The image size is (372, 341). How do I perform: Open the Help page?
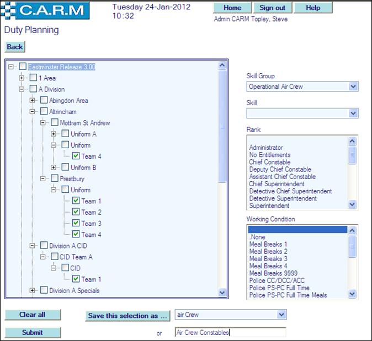(313, 8)
